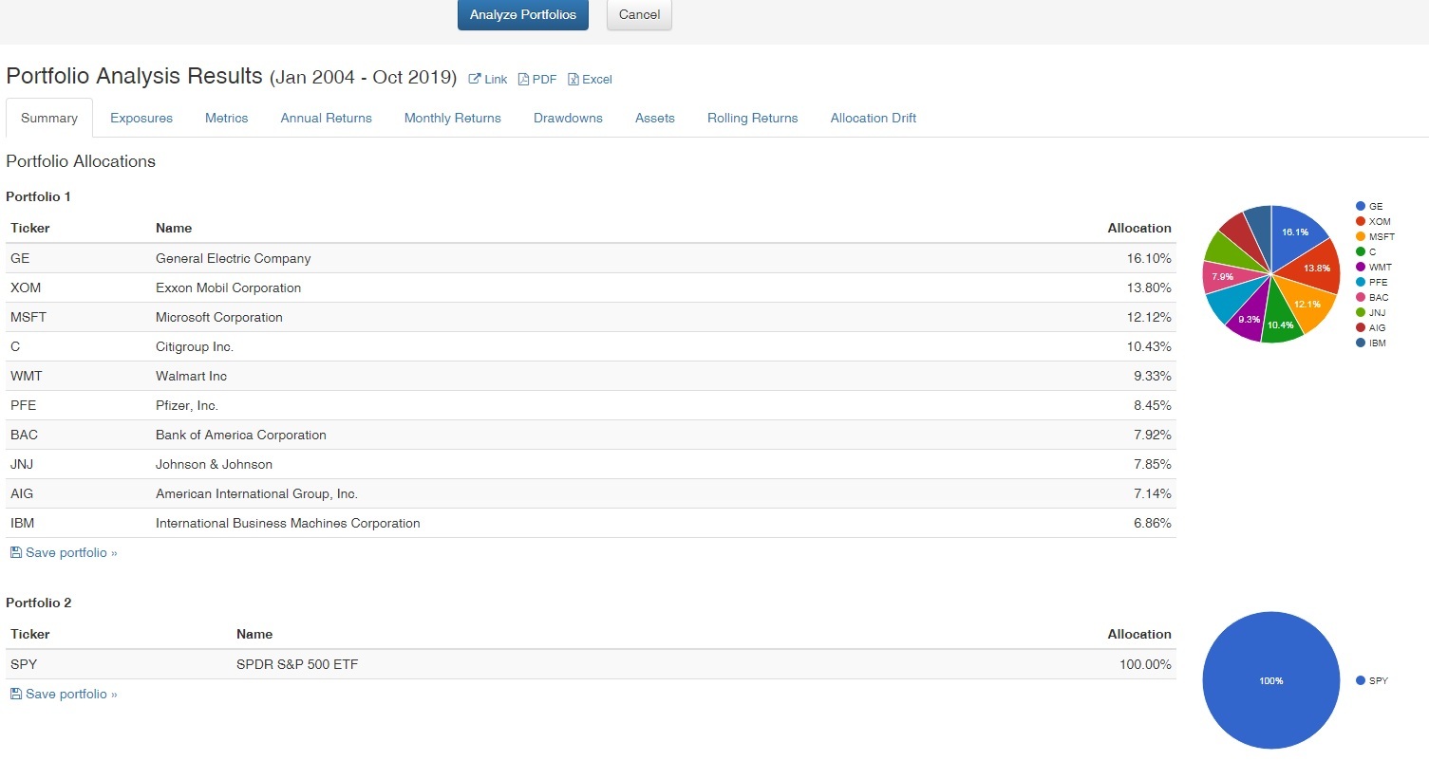Click PFE legend marker
Image resolution: width=1429 pixels, height=779 pixels.
coord(1361,282)
